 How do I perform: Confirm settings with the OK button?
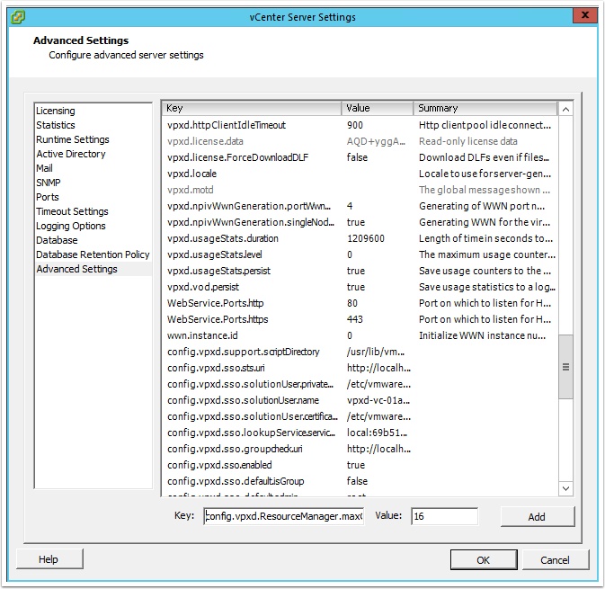(484, 560)
